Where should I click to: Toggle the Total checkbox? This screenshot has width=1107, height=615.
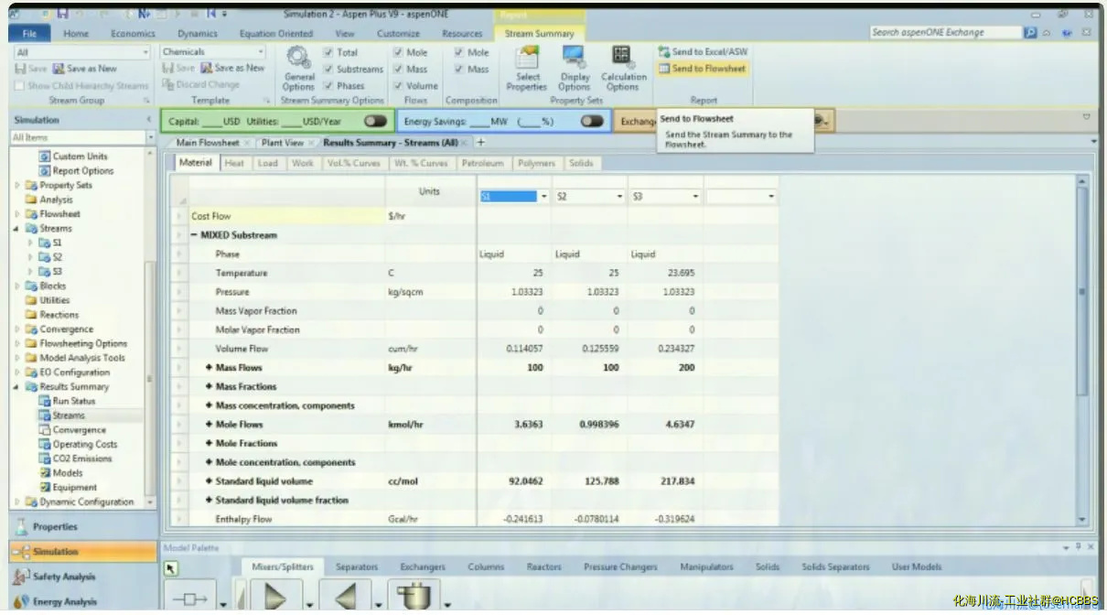coord(328,53)
